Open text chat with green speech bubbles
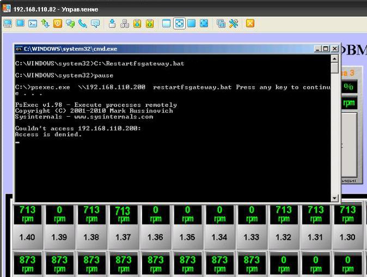 pos(70,23)
